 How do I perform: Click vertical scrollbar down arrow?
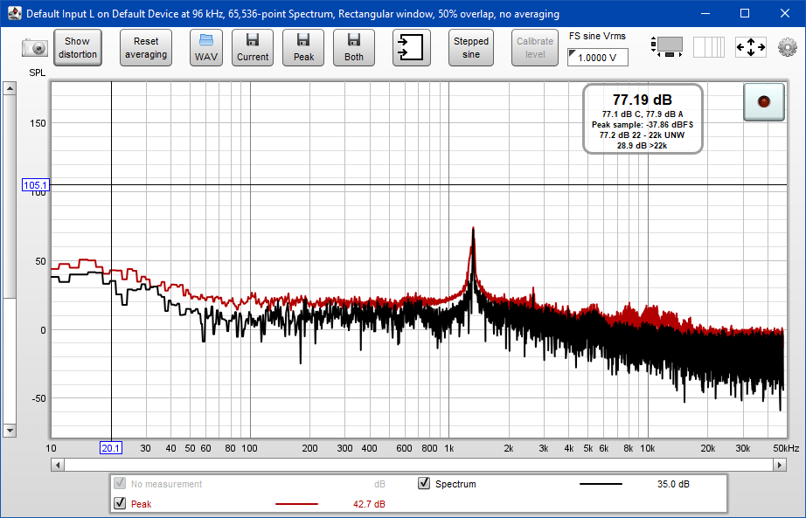click(x=10, y=430)
